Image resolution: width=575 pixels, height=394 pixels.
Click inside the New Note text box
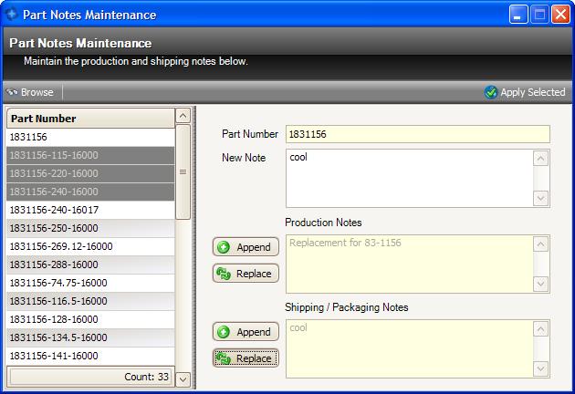coord(409,178)
